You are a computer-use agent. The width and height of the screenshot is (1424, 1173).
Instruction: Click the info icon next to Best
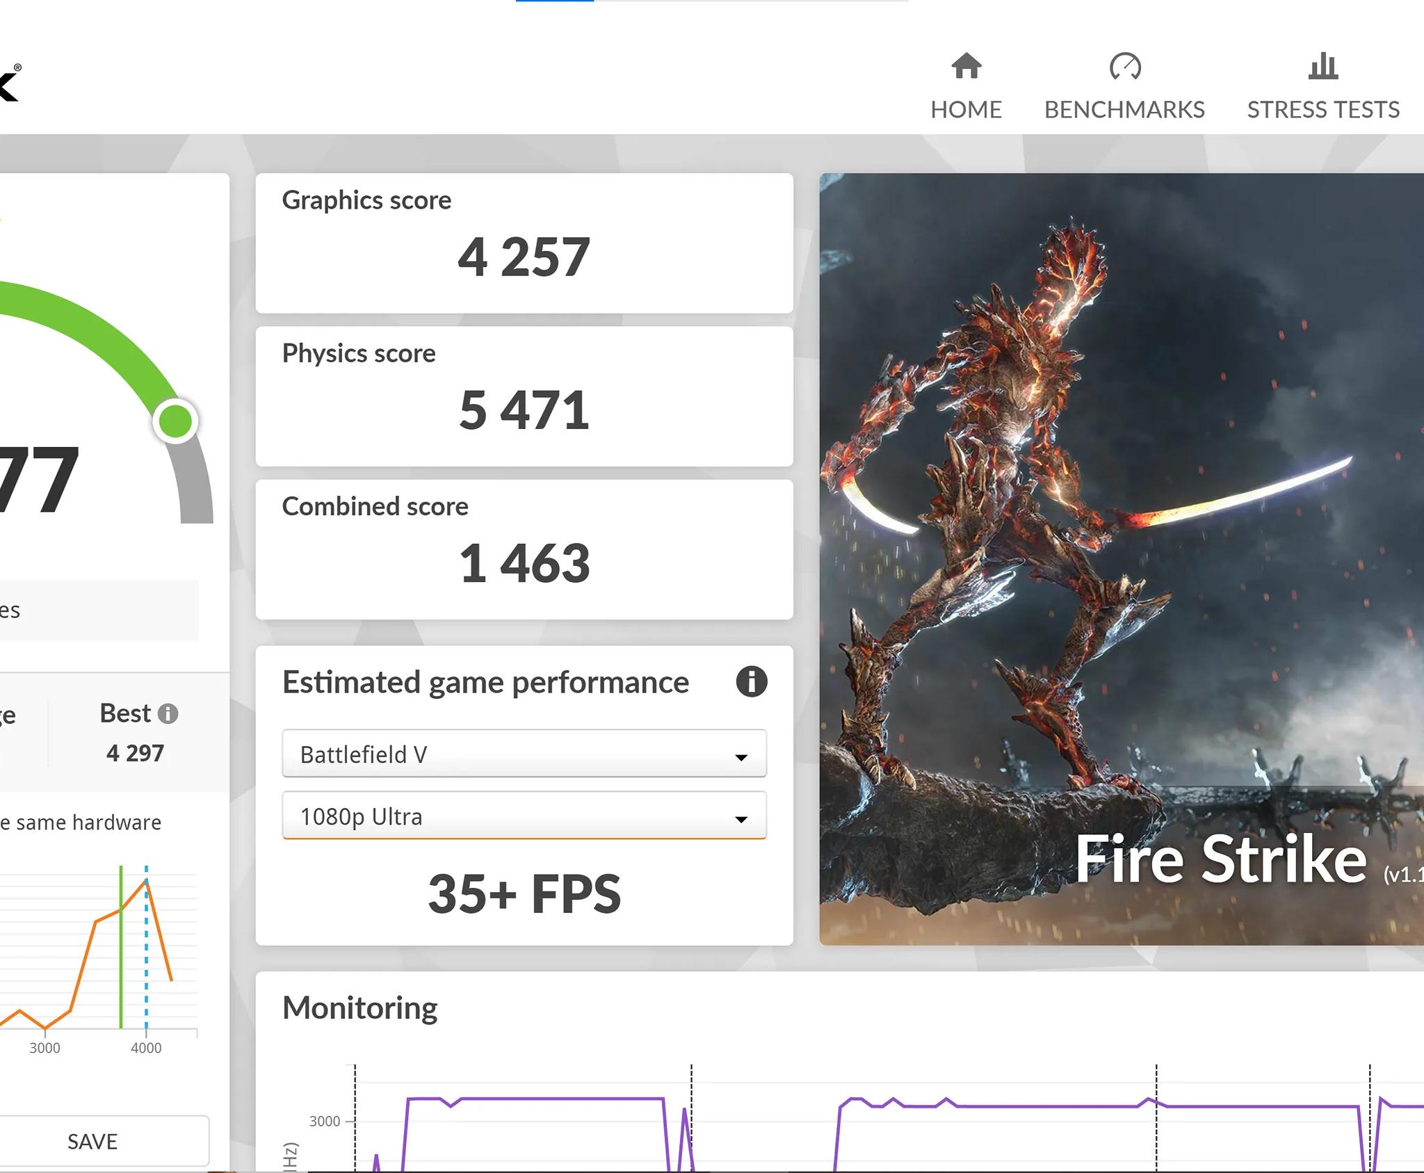pyautogui.click(x=168, y=713)
